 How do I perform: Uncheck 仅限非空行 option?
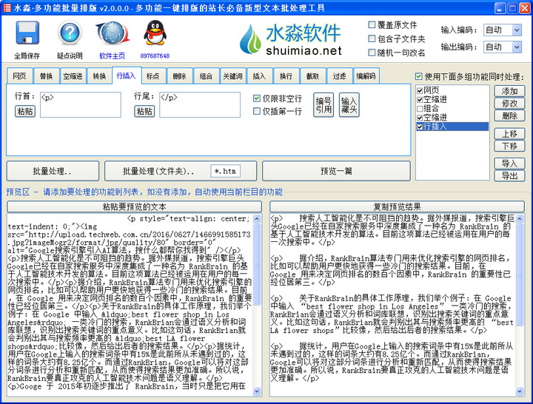pos(257,98)
